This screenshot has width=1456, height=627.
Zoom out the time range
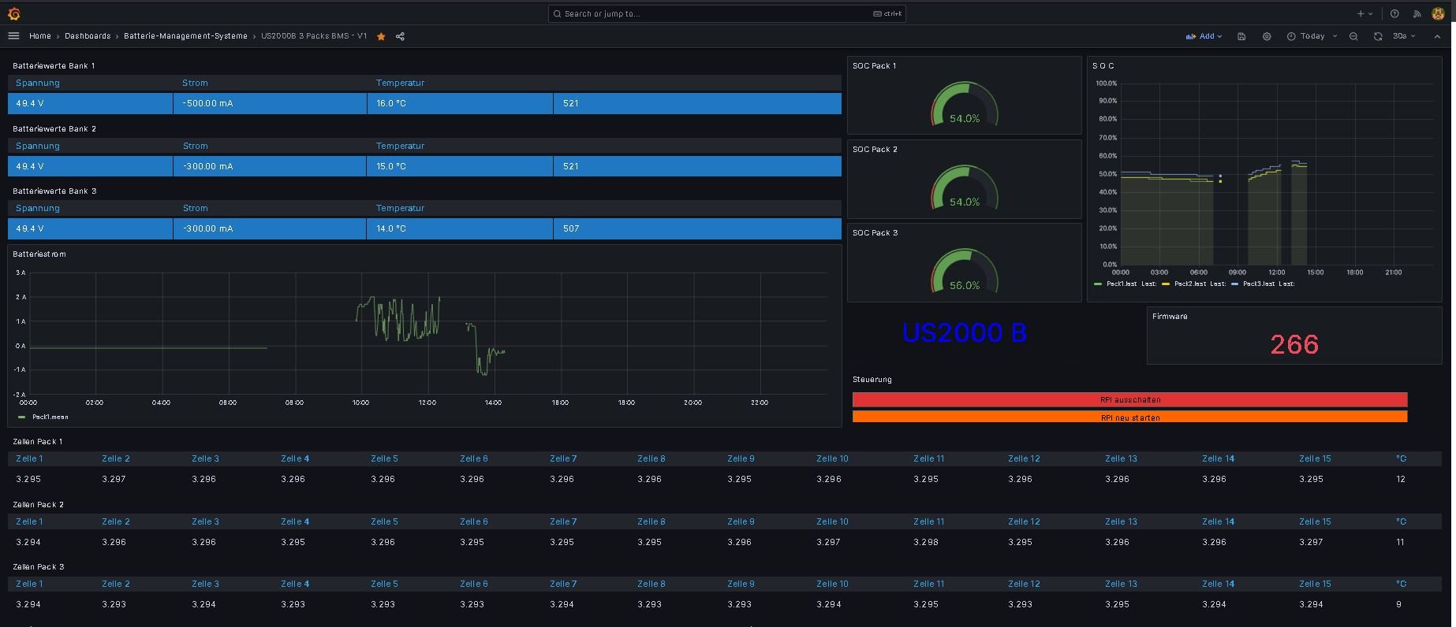1353,36
